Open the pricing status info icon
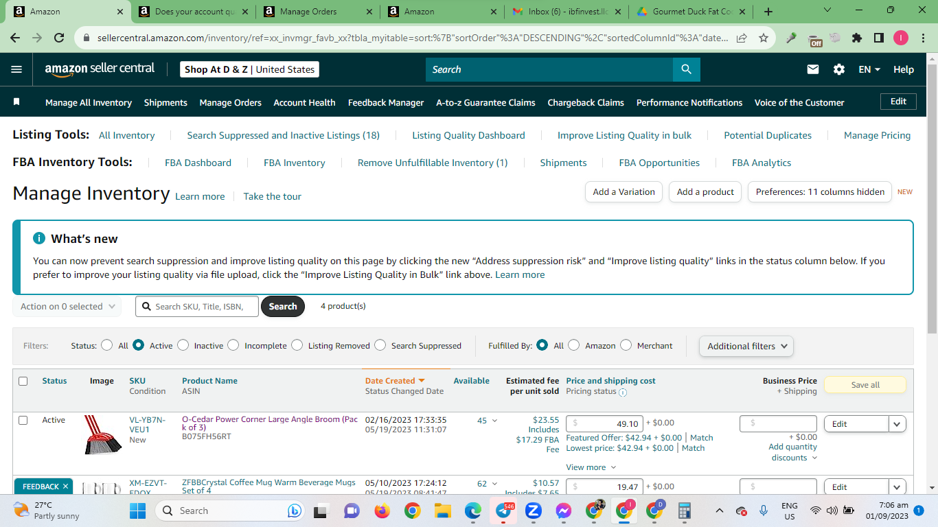 [x=623, y=393]
